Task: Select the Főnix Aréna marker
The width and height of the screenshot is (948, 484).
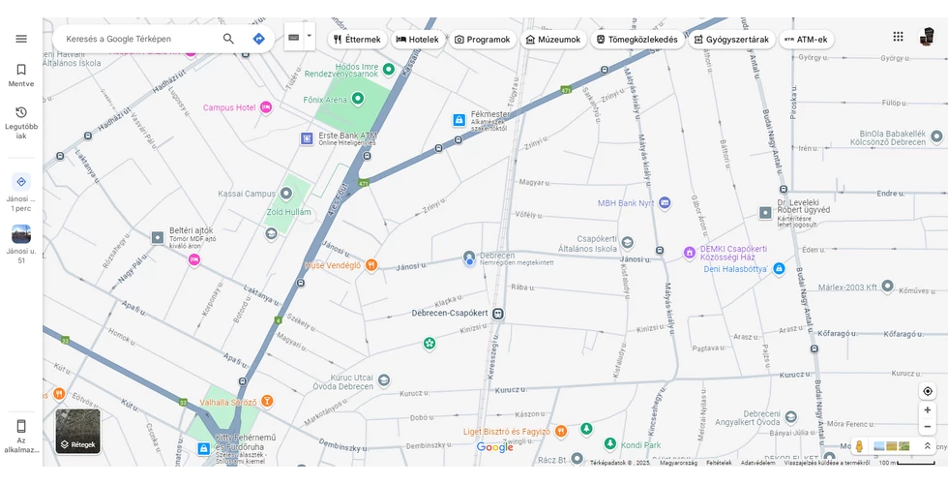Action: 358,98
